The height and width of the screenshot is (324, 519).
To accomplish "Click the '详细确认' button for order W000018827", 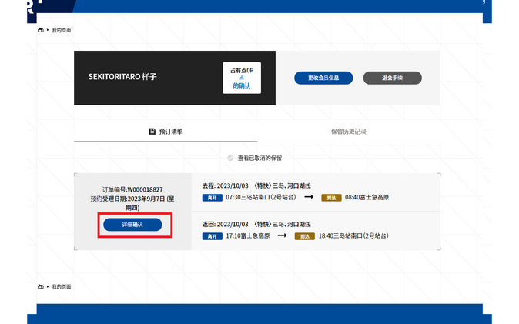I will pos(132,225).
